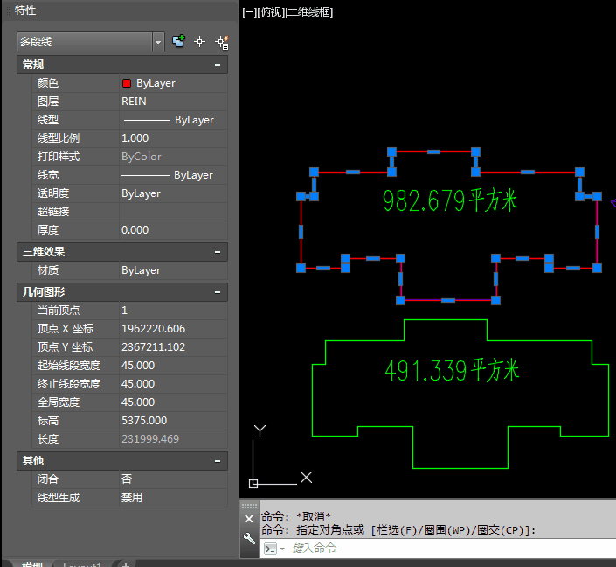
Task: Collapse the 几何图形 section
Action: [x=218, y=292]
